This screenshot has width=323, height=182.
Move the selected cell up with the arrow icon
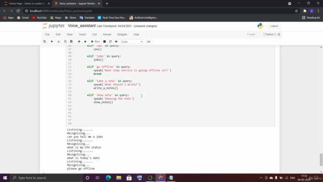(79, 41)
